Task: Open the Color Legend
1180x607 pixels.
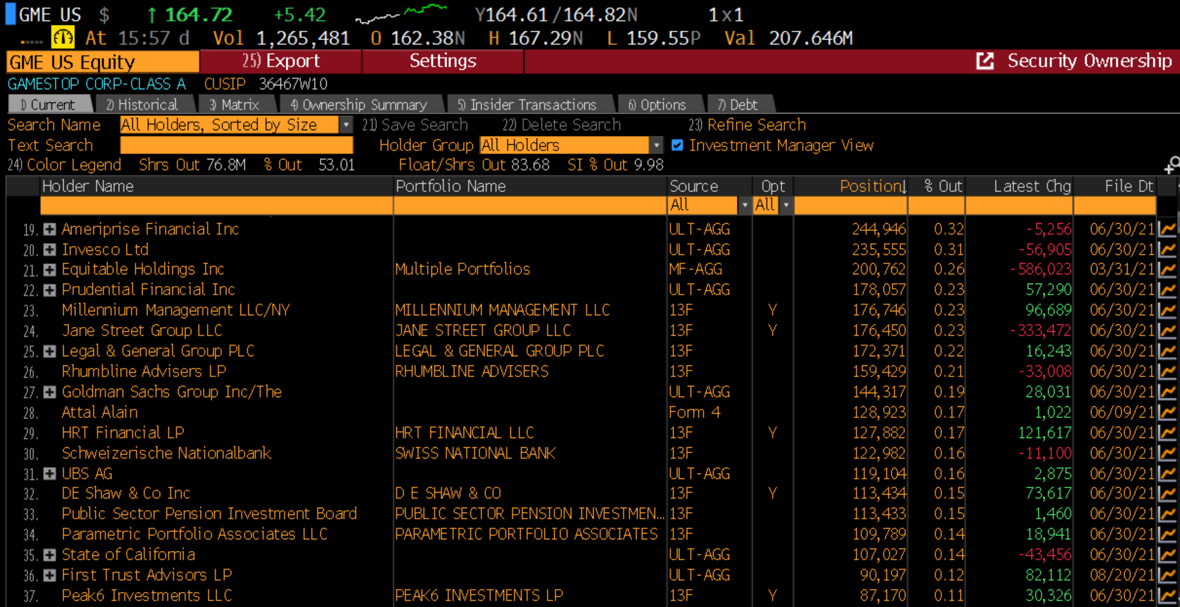Action: [65, 165]
